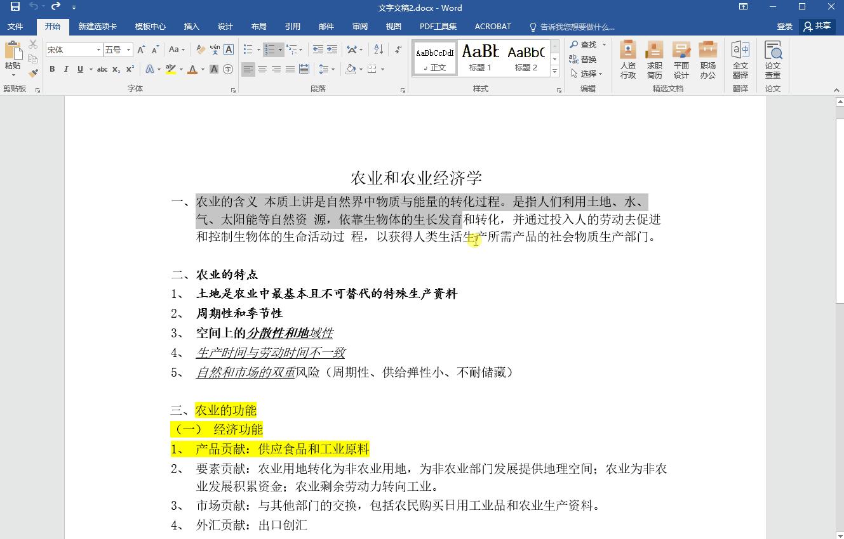844x539 pixels.
Task: Toggle superscript formatting
Action: pyautogui.click(x=131, y=68)
